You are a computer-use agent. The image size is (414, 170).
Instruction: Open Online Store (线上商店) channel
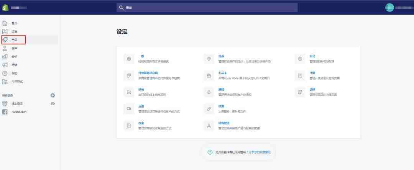coord(17,104)
